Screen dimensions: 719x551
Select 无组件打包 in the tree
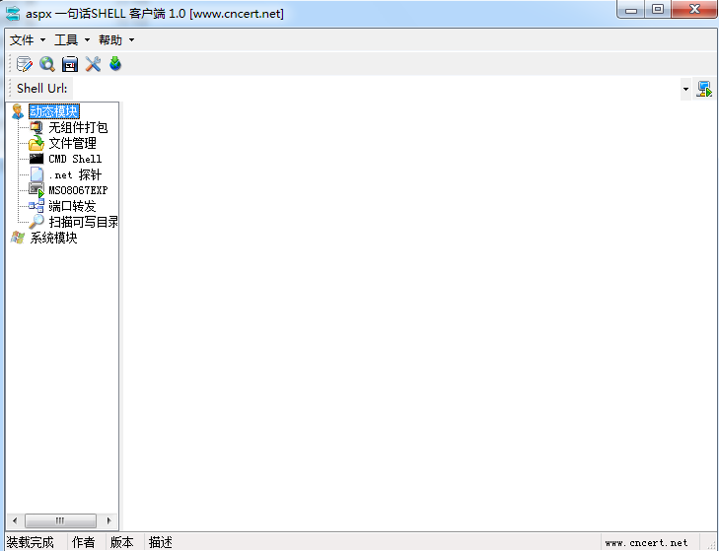tap(78, 127)
